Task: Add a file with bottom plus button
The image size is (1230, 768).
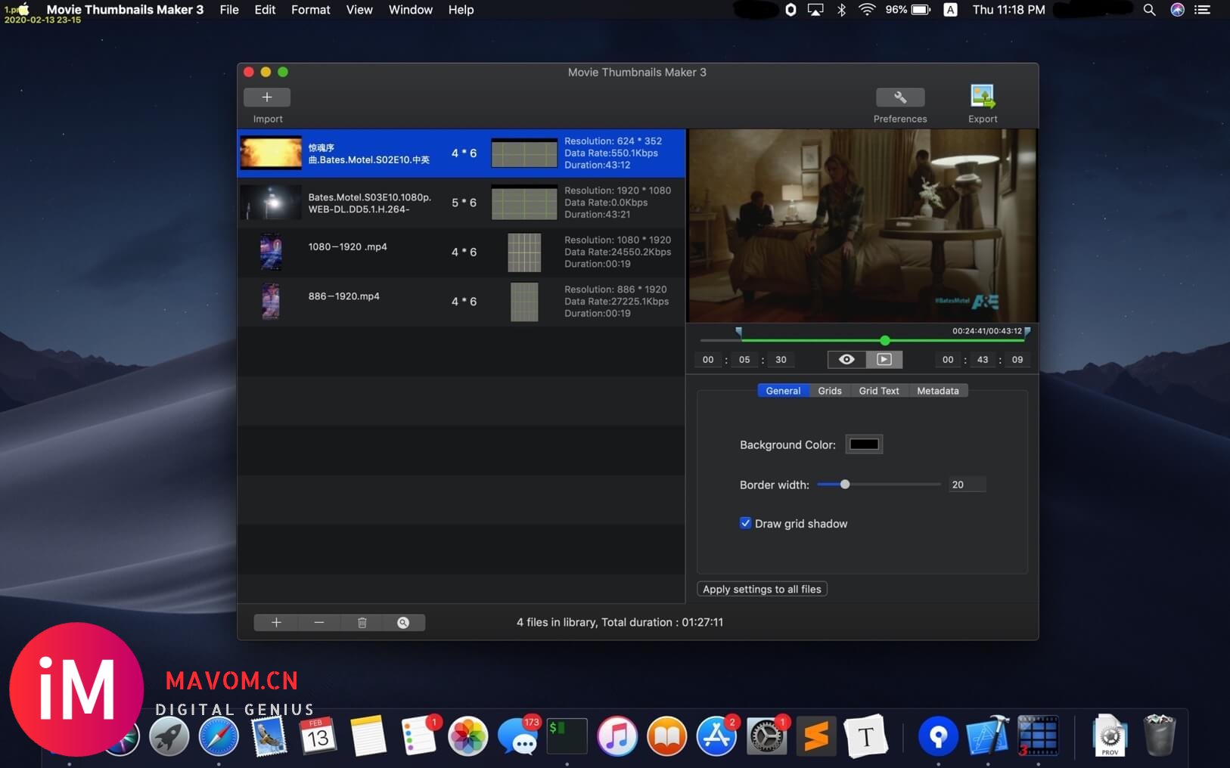Action: (x=276, y=622)
